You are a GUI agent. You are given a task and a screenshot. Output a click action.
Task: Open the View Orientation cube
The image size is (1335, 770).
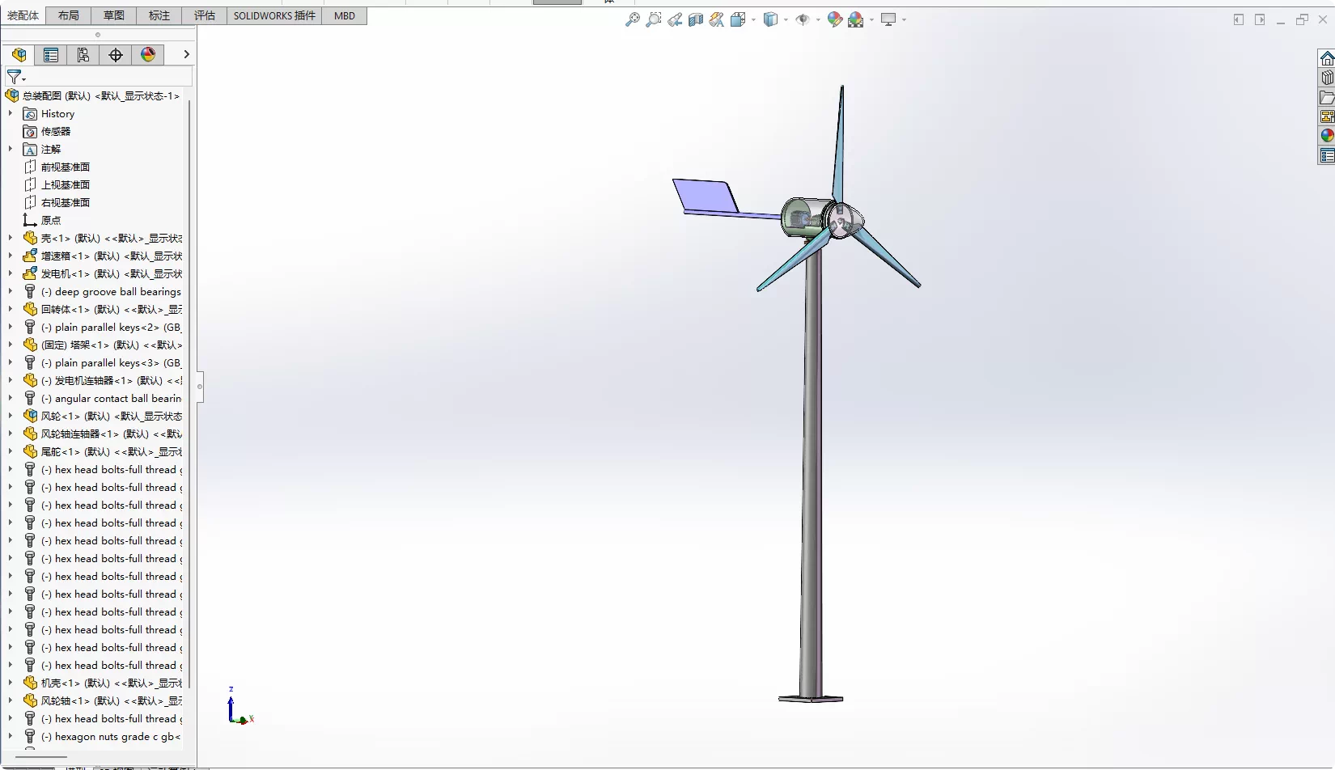tap(738, 19)
